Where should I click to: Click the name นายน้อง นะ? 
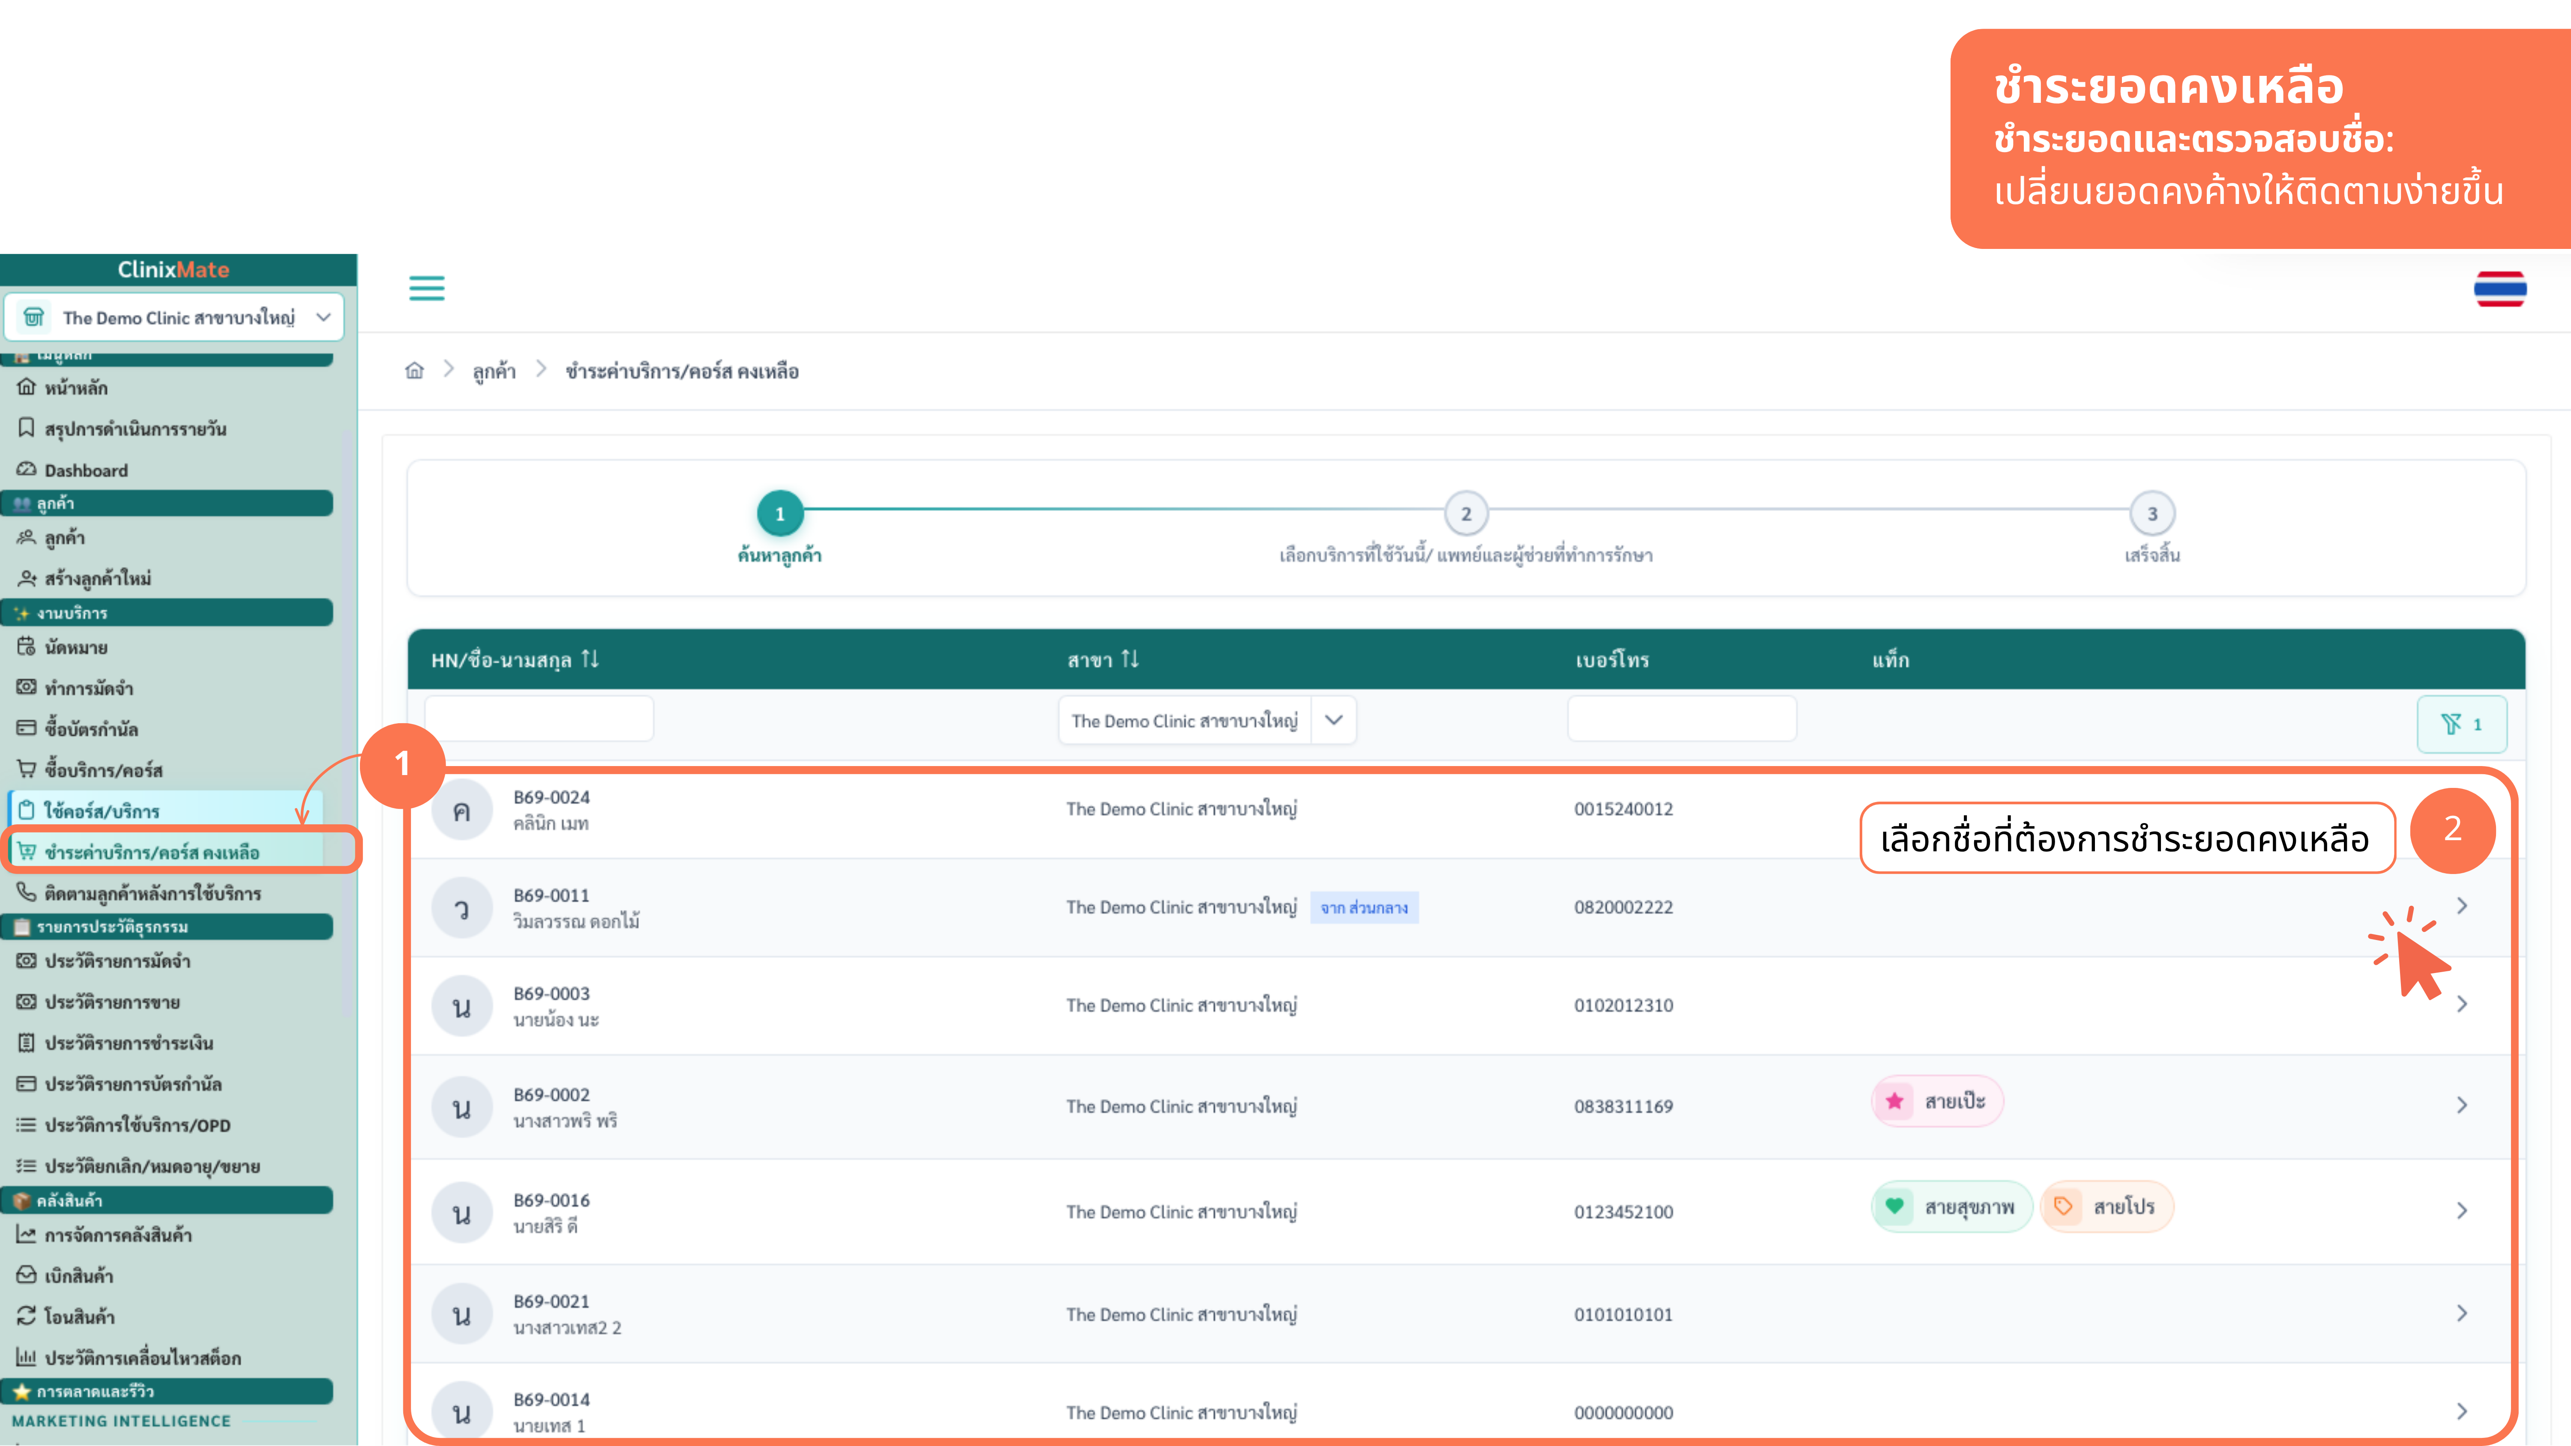click(556, 1020)
